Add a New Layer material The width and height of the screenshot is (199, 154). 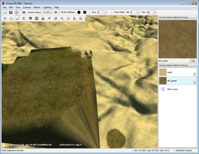pyautogui.click(x=172, y=89)
